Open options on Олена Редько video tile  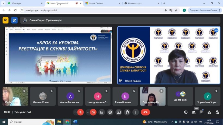[216, 30]
